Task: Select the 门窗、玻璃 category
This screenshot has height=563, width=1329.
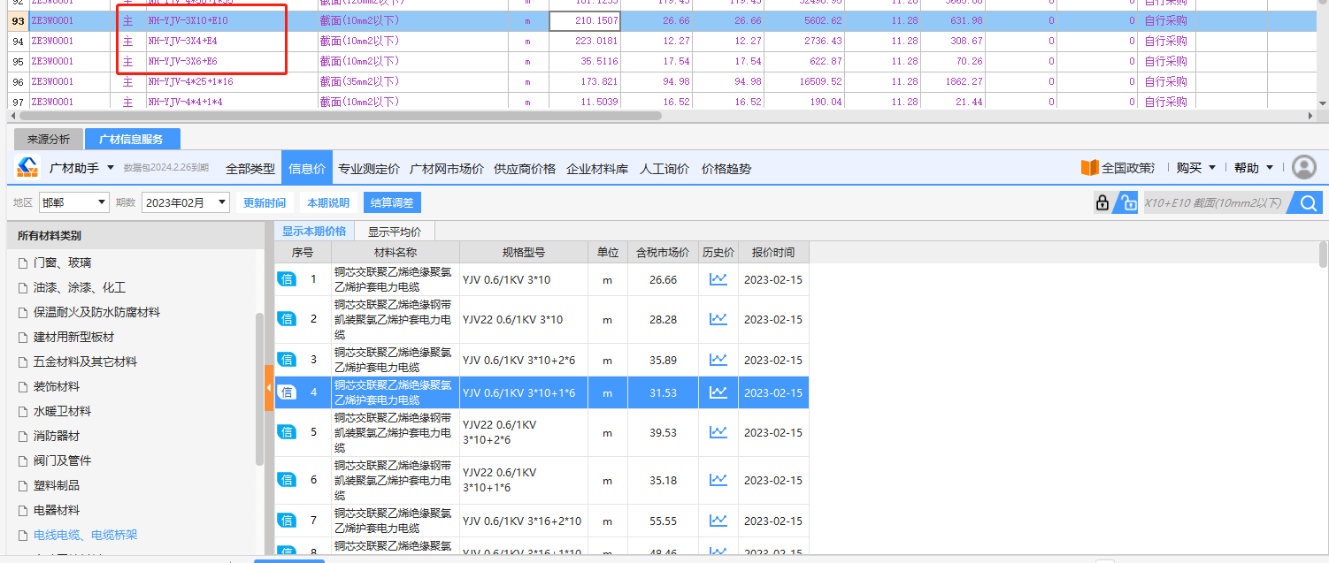Action: (62, 262)
